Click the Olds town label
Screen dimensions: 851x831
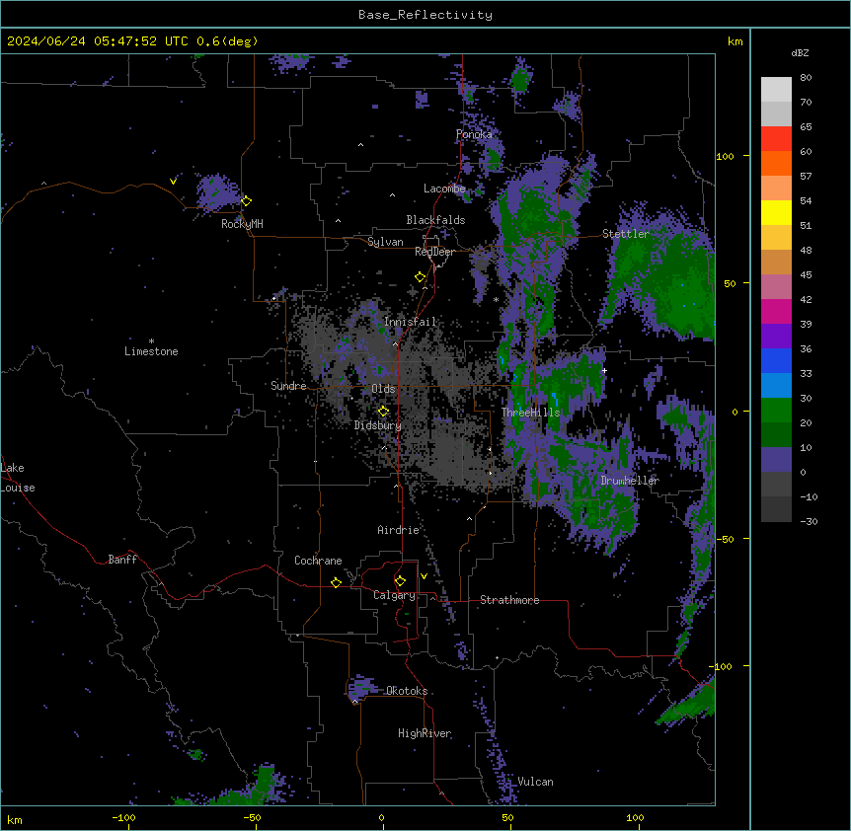coord(383,389)
